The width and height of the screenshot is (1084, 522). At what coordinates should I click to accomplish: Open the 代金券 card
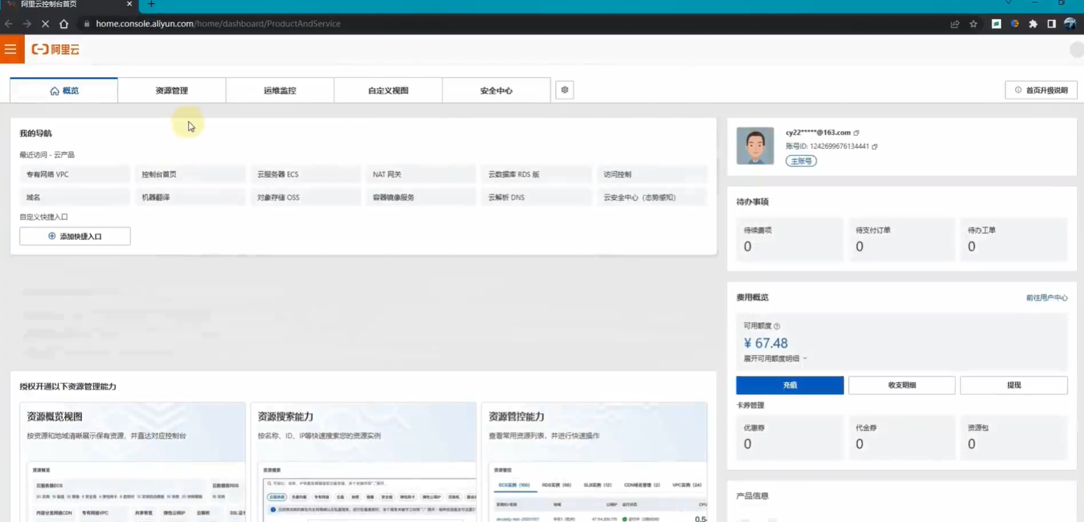coord(902,436)
